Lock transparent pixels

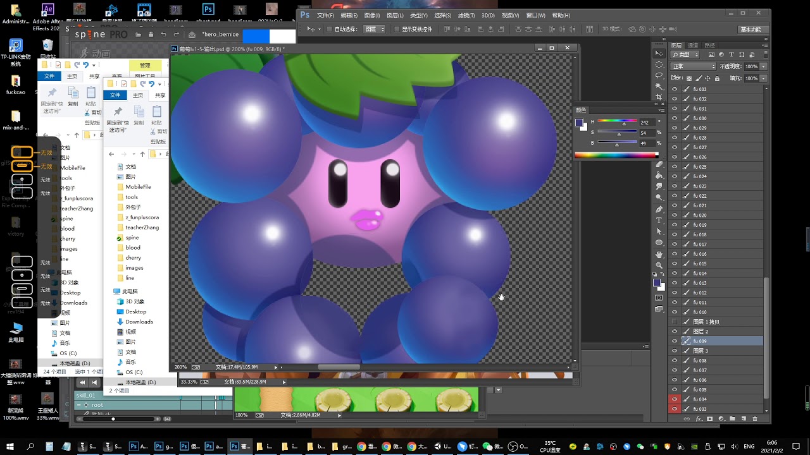688,78
